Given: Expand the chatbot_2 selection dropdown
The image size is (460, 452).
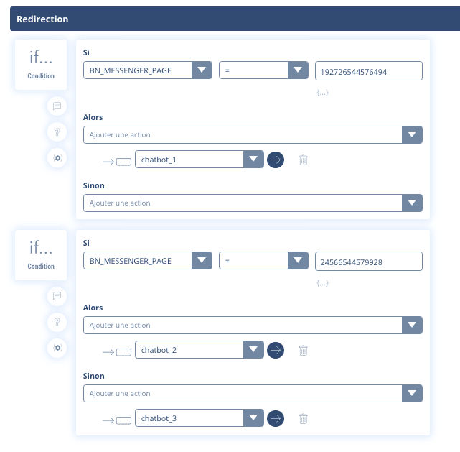Looking at the screenshot, I should pos(254,350).
